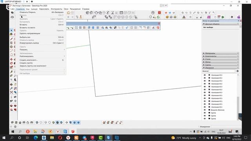Collapse the Данные объекта panel
This screenshot has height=141, width=251.
[221, 24]
